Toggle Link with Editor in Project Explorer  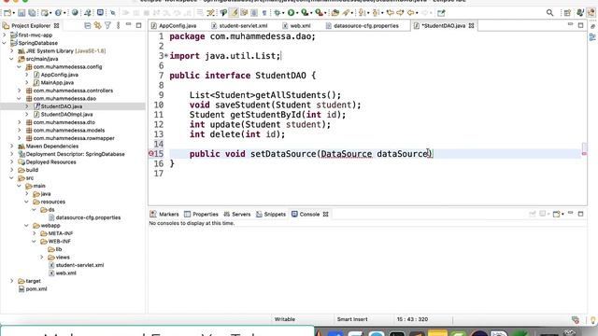pos(97,25)
